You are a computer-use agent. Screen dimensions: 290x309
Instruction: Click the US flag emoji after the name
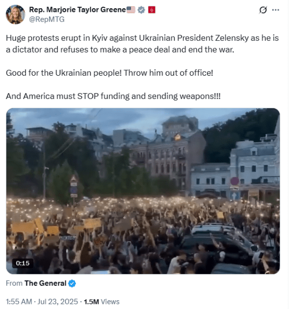(x=131, y=10)
